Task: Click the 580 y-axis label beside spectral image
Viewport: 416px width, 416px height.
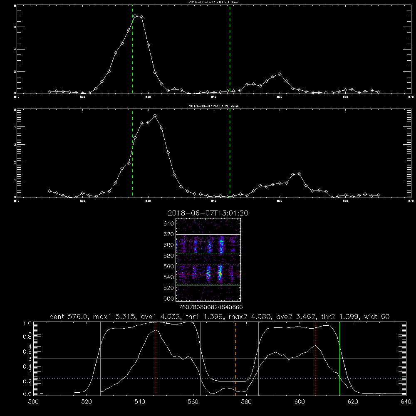Action: click(x=169, y=255)
